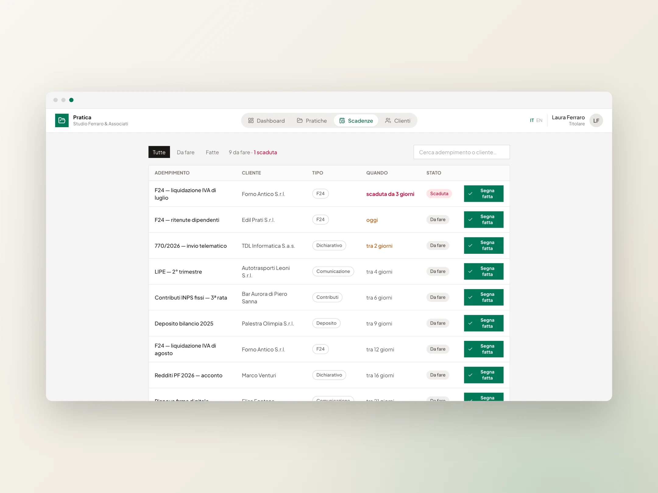Click "scaduta da 3 giorni" text
This screenshot has width=658, height=493.
390,194
